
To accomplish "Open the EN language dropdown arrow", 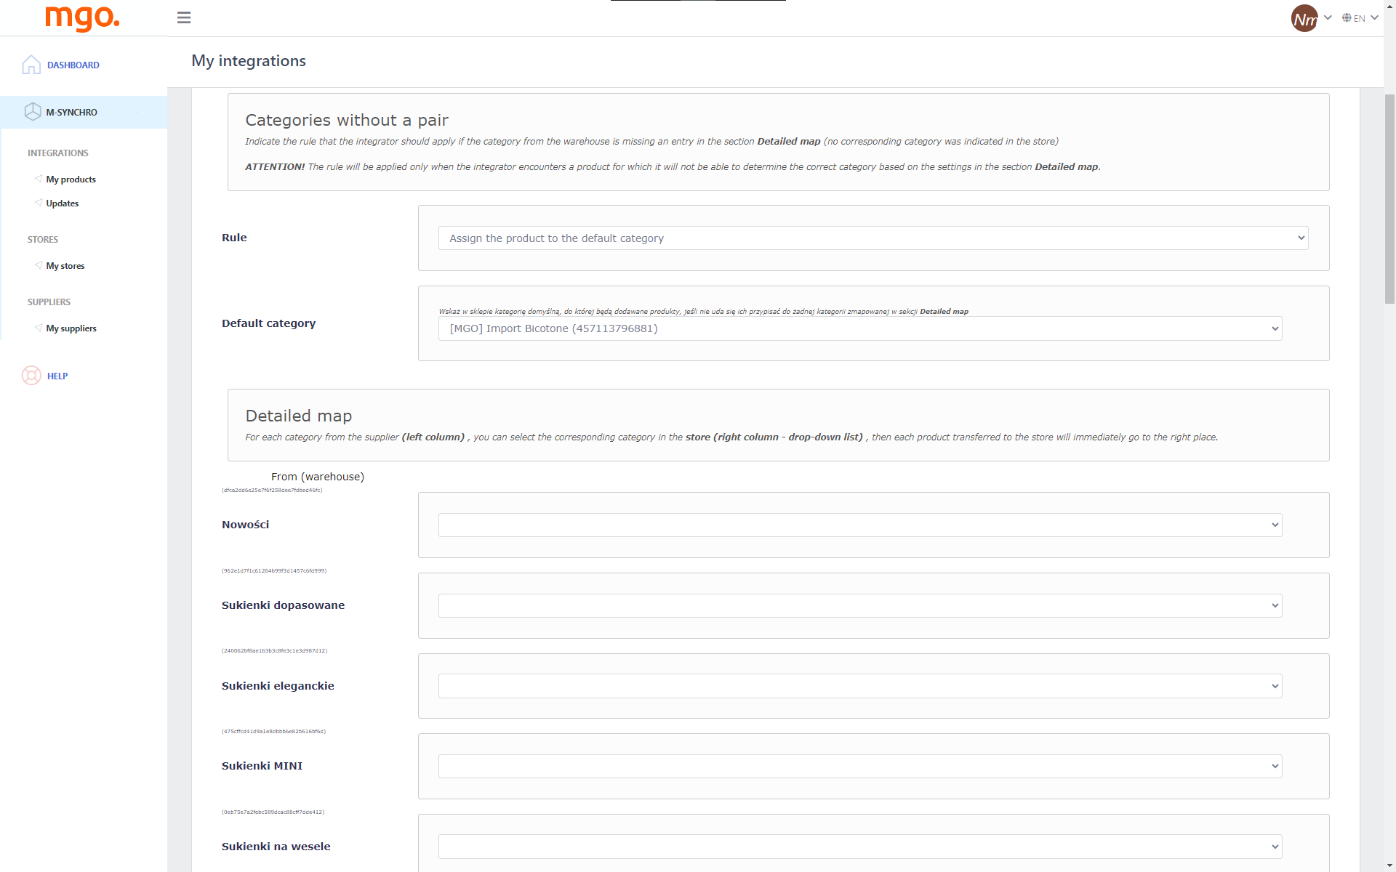I will point(1374,17).
